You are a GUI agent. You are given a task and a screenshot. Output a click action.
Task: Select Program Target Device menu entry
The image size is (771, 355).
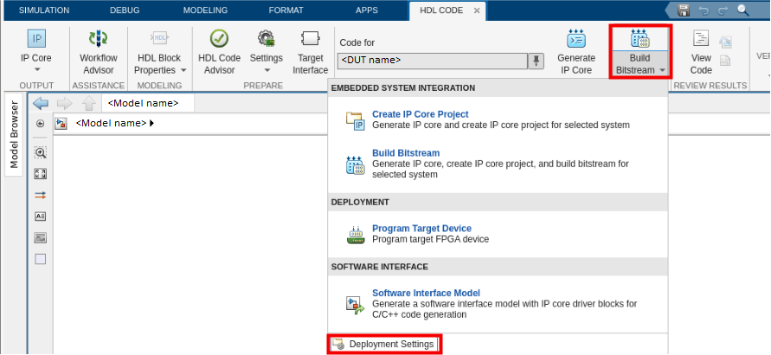click(x=421, y=229)
